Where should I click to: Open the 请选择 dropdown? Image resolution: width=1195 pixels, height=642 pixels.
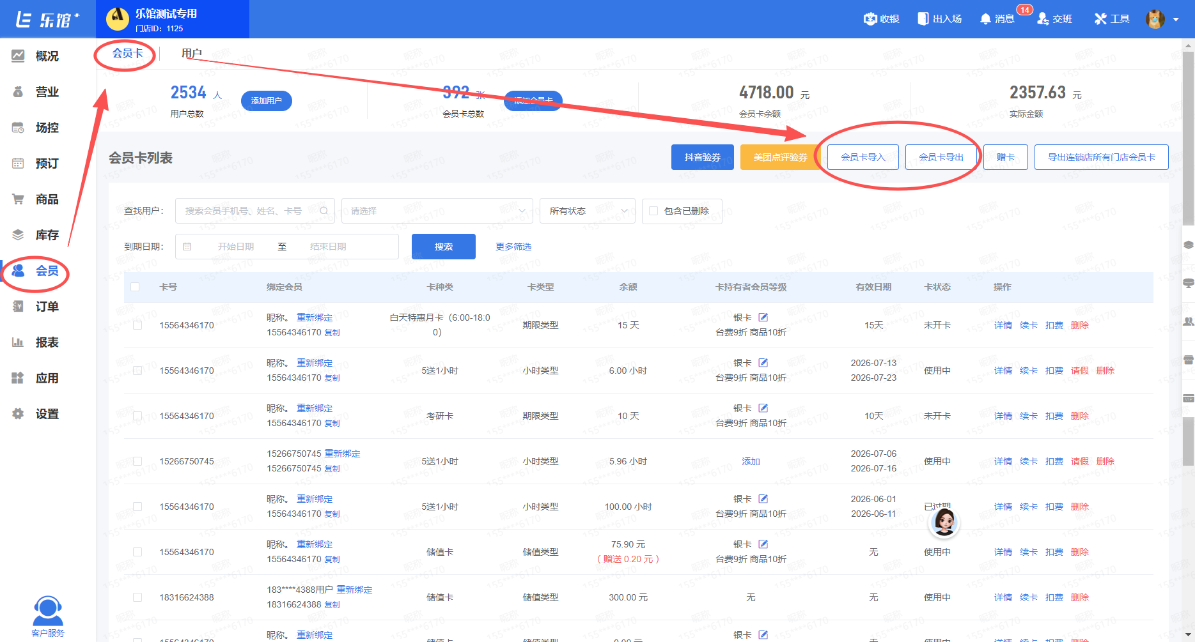437,211
